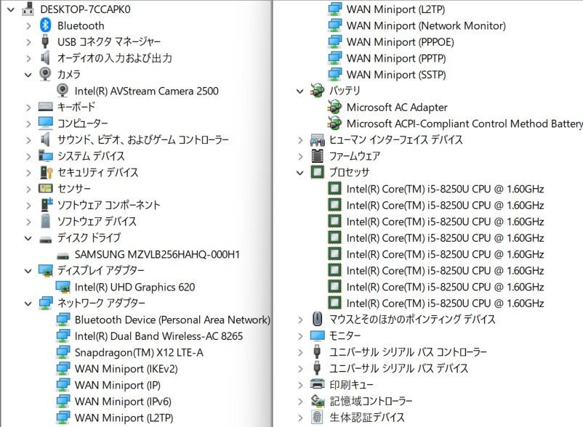583x427 pixels.
Task: Expand the システム デバイス category
Action: pos(28,156)
